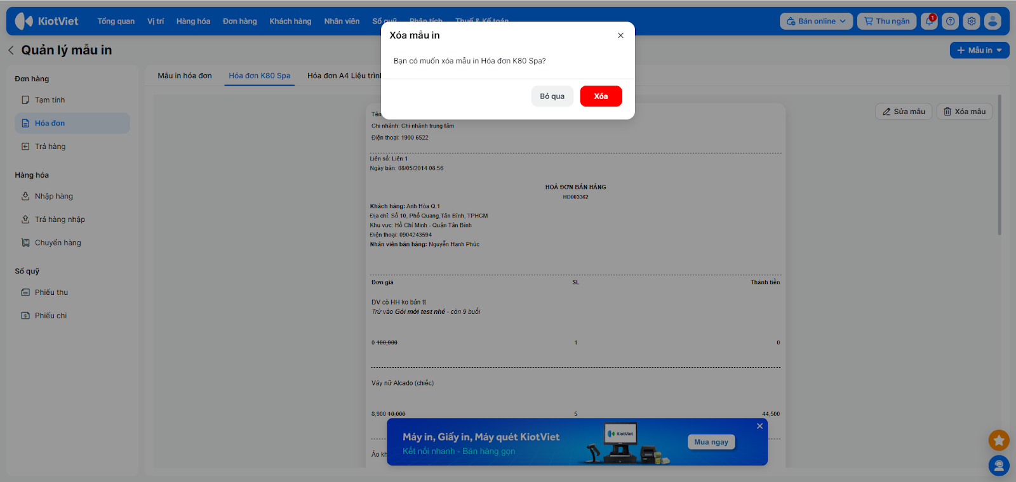The image size is (1016, 482).
Task: Open the Hàng hóa menu
Action: [193, 21]
